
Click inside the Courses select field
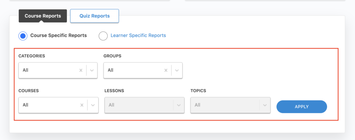point(48,105)
